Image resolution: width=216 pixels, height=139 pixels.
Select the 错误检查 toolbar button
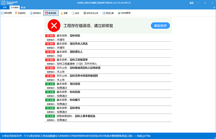pos(50,13)
